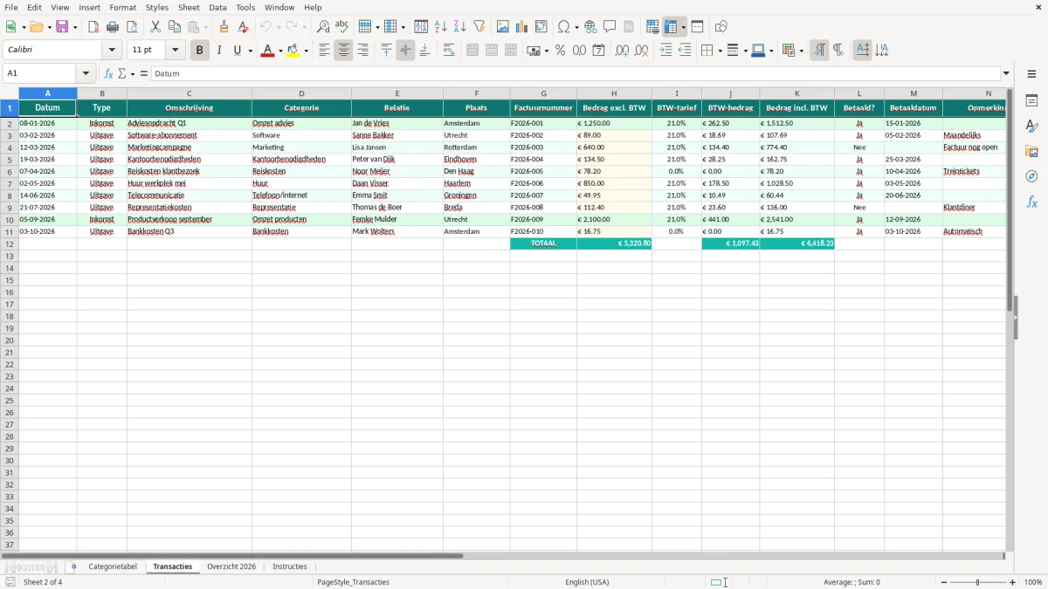Click the Sort Descending icon
Image resolution: width=1048 pixels, height=589 pixels.
click(460, 27)
